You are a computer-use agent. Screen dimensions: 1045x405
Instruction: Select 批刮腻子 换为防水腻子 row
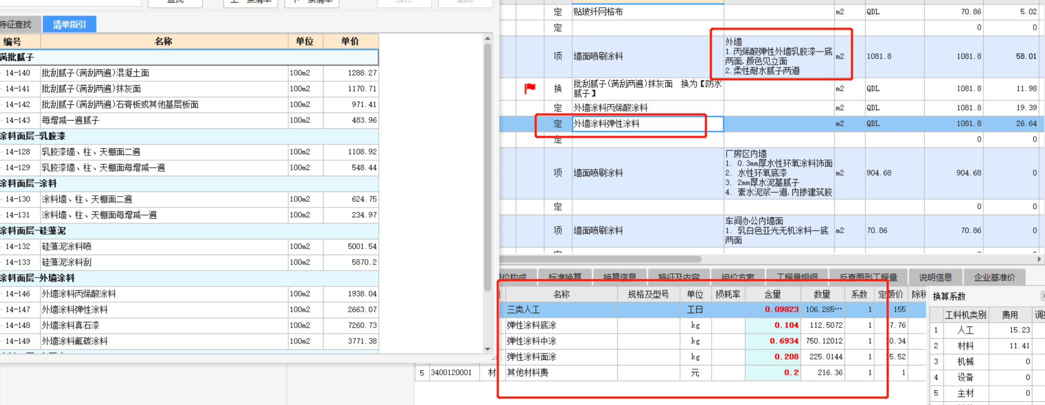point(772,88)
